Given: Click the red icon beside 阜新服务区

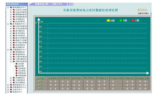Looking at the screenshot, I should tap(14, 78).
